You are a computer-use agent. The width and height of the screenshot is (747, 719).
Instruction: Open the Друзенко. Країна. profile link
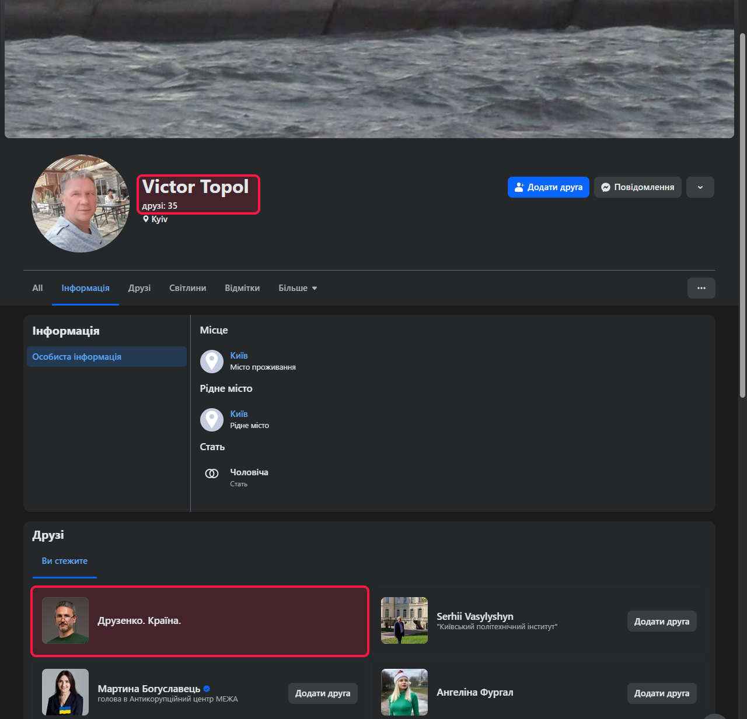pyautogui.click(x=139, y=620)
